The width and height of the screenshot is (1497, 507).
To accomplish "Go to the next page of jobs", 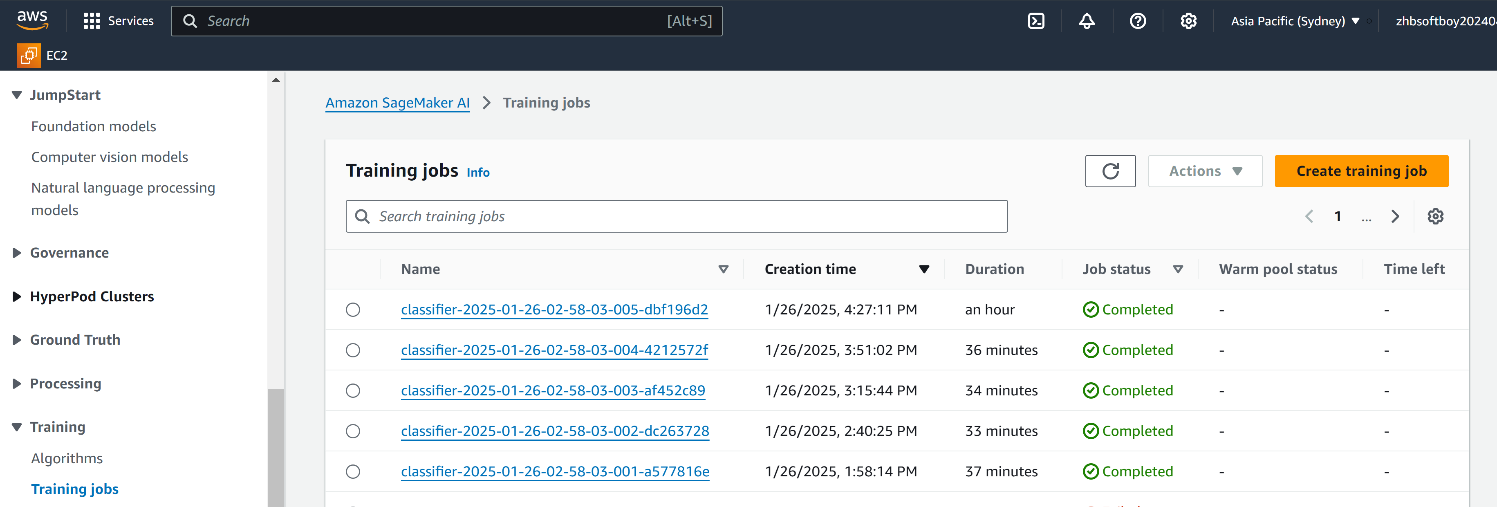I will pyautogui.click(x=1395, y=216).
